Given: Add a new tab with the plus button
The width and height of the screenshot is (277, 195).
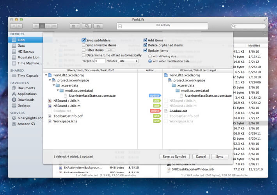Looking at the screenshot, I should [265, 34].
